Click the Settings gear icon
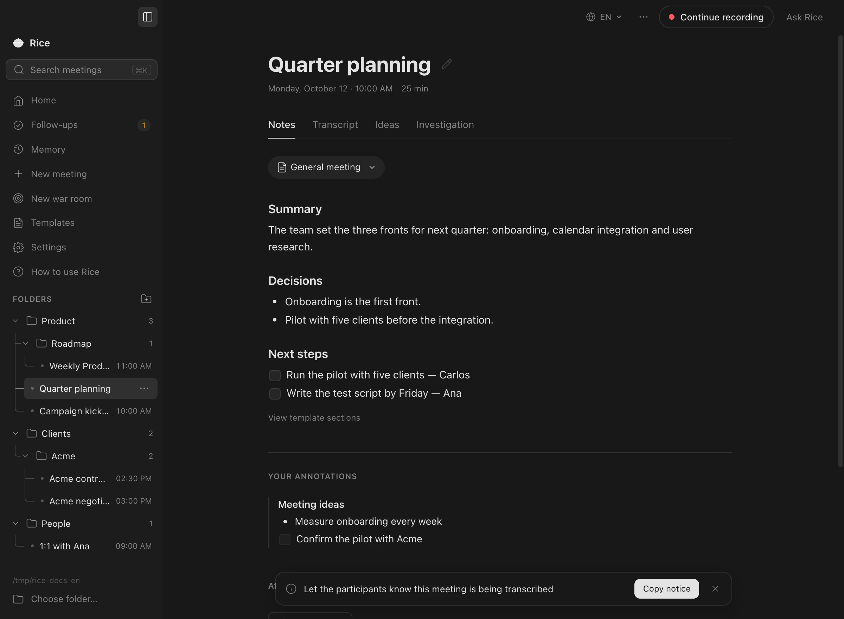Image resolution: width=844 pixels, height=619 pixels. click(18, 247)
